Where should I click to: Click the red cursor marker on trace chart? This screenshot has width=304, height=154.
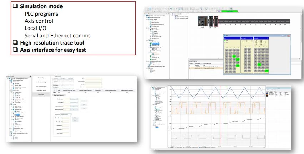click(220, 86)
